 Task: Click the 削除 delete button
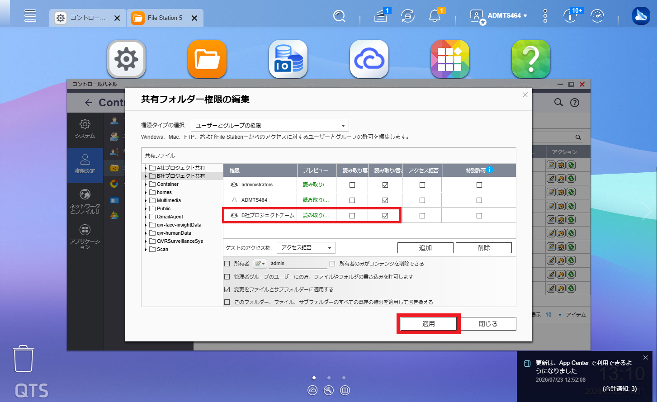coord(484,248)
